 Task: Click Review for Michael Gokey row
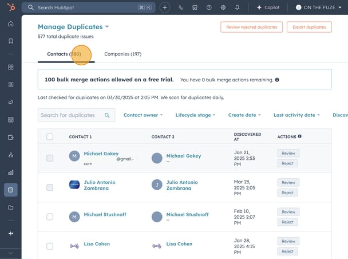pyautogui.click(x=288, y=153)
